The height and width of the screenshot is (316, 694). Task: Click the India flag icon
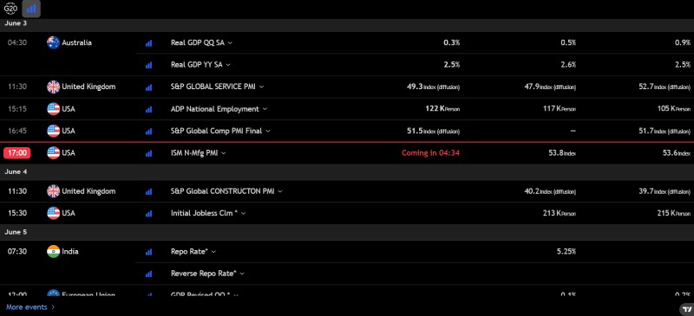point(53,252)
